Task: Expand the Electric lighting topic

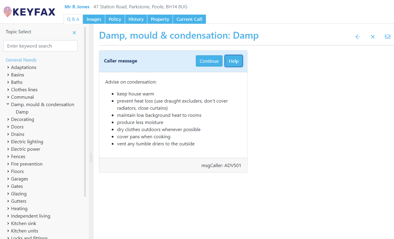Action: pos(8,142)
